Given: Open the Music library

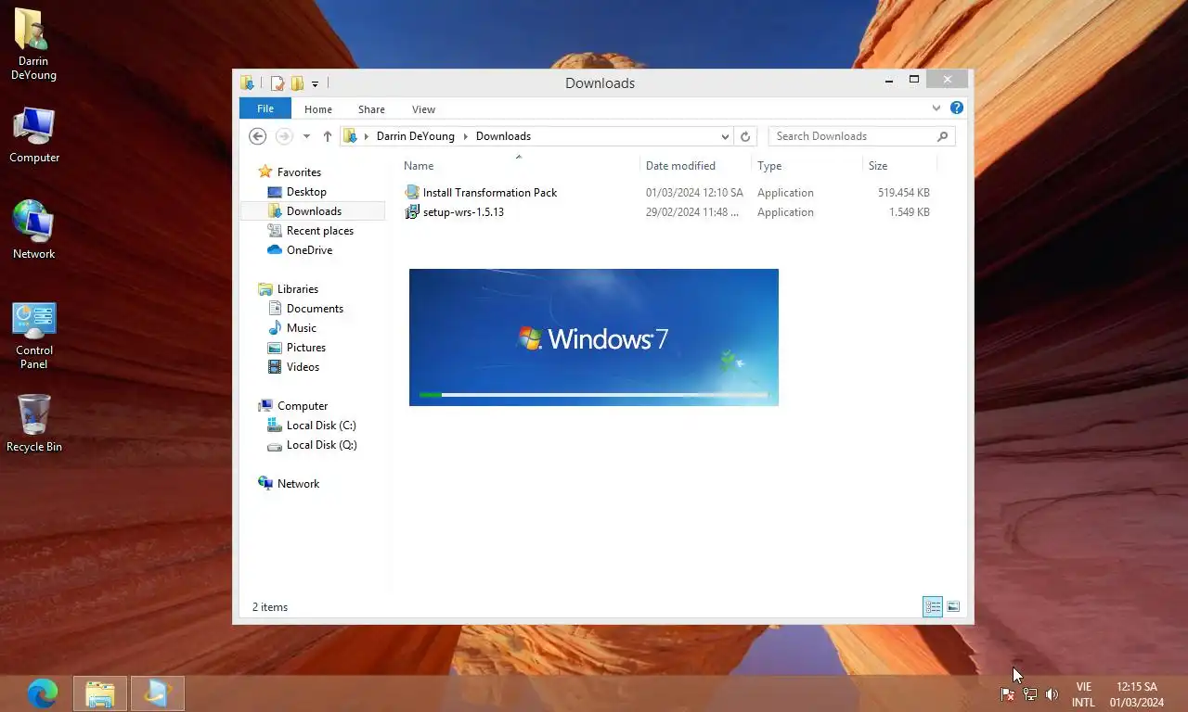Looking at the screenshot, I should tap(302, 328).
